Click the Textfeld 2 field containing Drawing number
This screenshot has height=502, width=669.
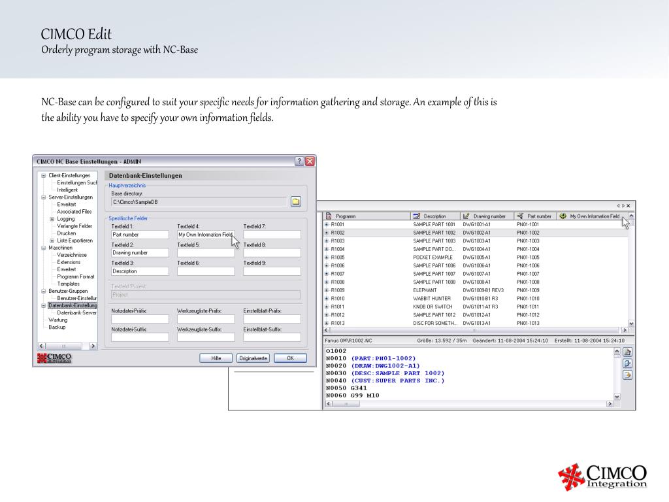pyautogui.click(x=140, y=253)
